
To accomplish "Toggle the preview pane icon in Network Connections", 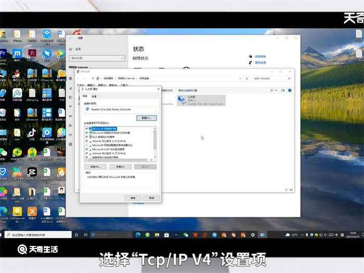I will point(282,90).
